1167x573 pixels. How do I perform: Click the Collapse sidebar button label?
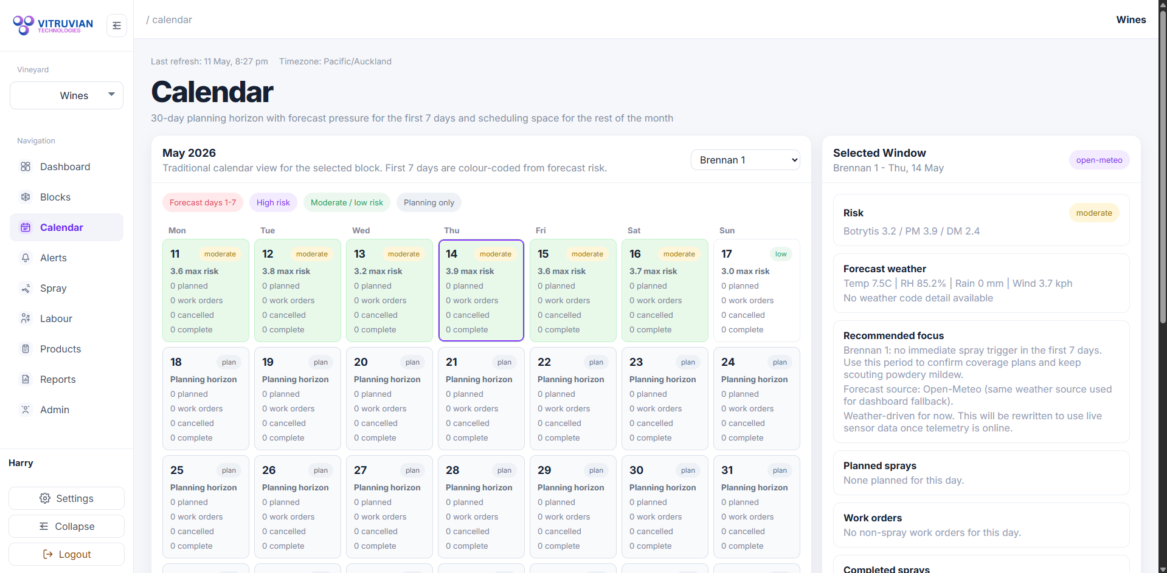click(x=75, y=526)
